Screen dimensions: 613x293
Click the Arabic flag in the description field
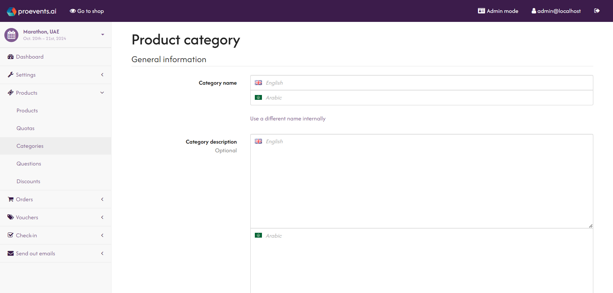[x=258, y=235]
